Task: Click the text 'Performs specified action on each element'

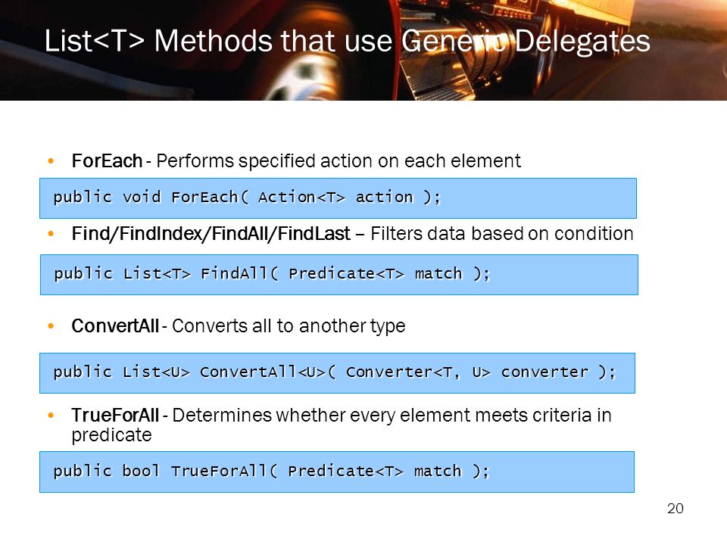Action: (339, 161)
